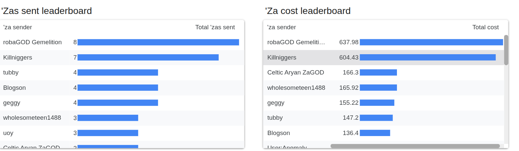
Task: Sort by 'Total 'zas sent' column header
Action: [215, 27]
